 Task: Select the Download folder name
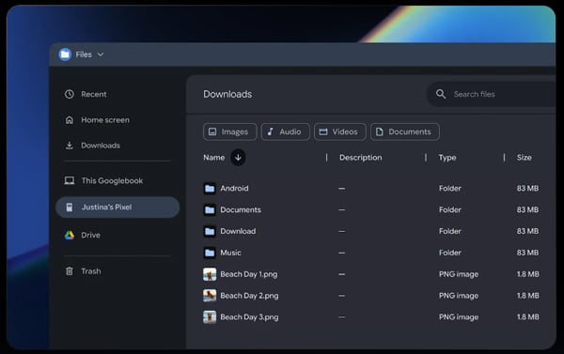pyautogui.click(x=238, y=231)
